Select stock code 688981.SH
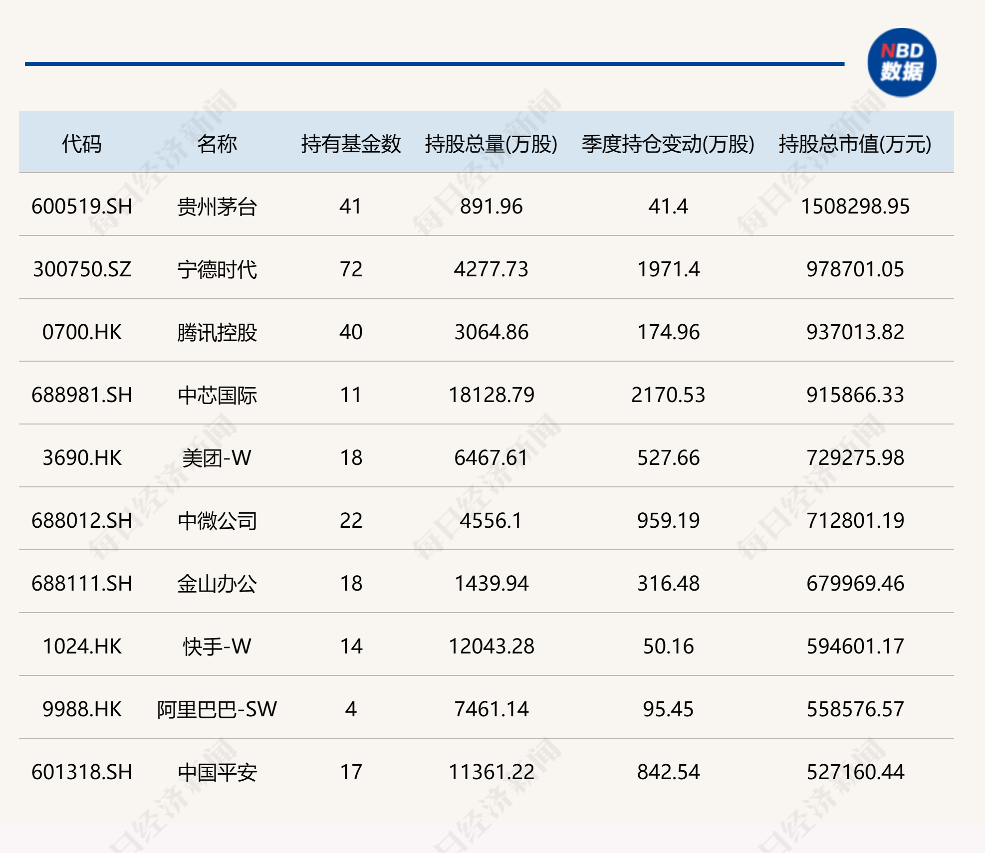This screenshot has width=985, height=853. click(x=82, y=395)
